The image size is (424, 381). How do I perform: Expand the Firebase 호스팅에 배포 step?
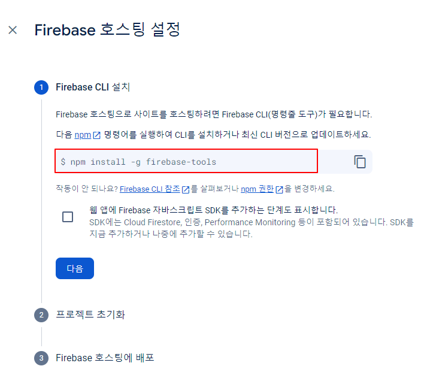[x=105, y=358]
